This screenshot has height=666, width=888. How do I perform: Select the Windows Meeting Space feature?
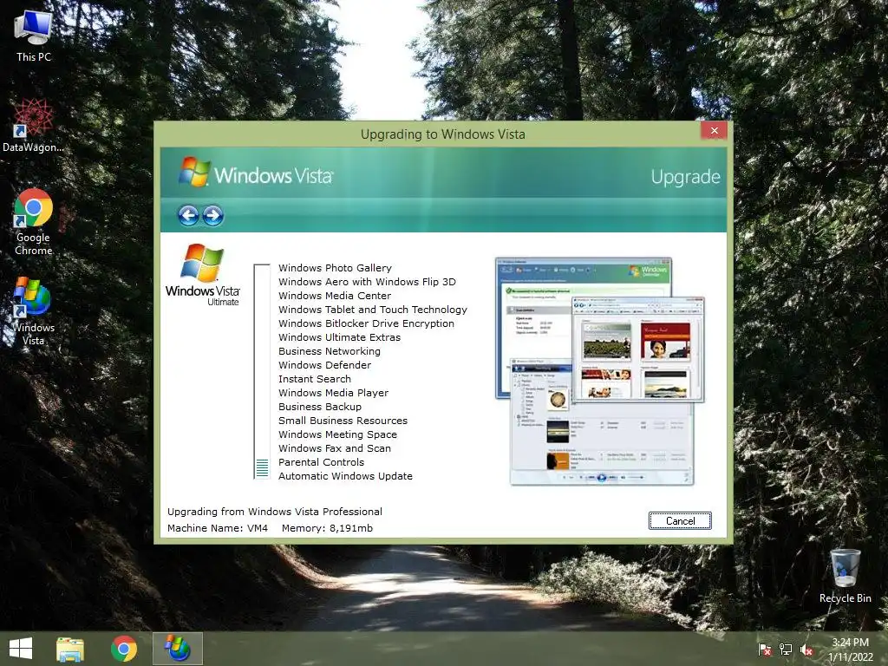[x=337, y=434]
